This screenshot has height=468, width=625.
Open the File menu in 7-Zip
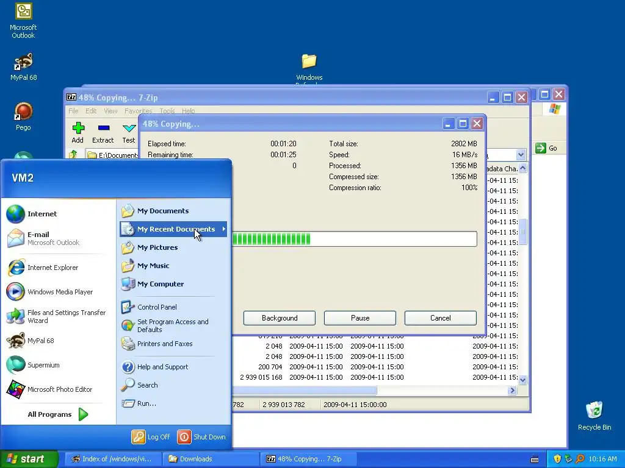73,111
